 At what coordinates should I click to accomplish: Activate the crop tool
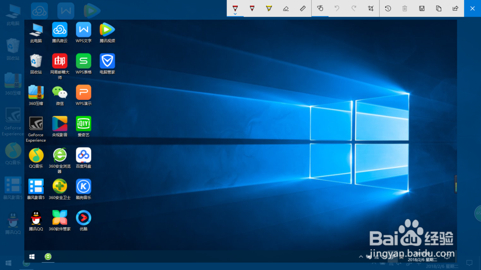(370, 8)
